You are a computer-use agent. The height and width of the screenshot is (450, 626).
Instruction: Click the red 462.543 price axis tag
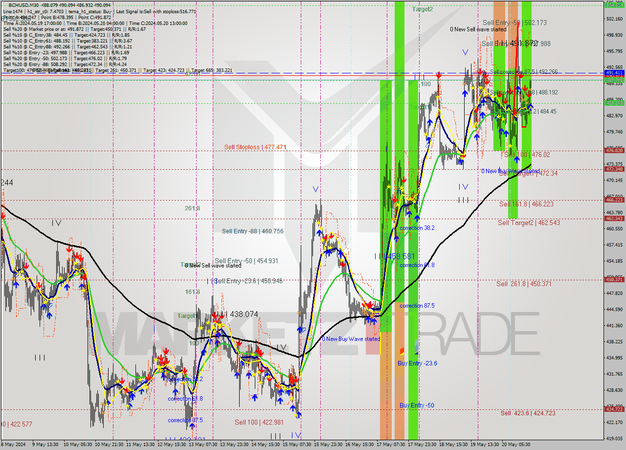pyautogui.click(x=614, y=218)
